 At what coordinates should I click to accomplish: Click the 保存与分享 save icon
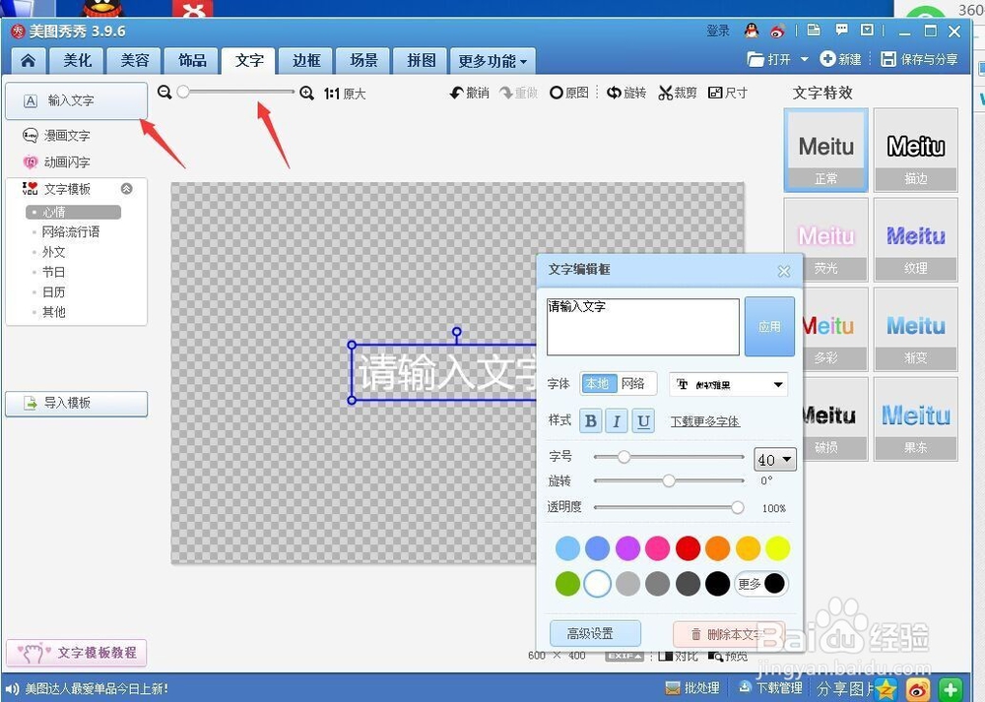click(888, 59)
